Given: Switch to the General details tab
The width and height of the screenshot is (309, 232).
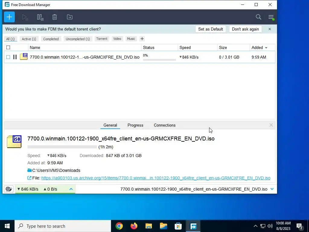Looking at the screenshot, I should click(110, 125).
